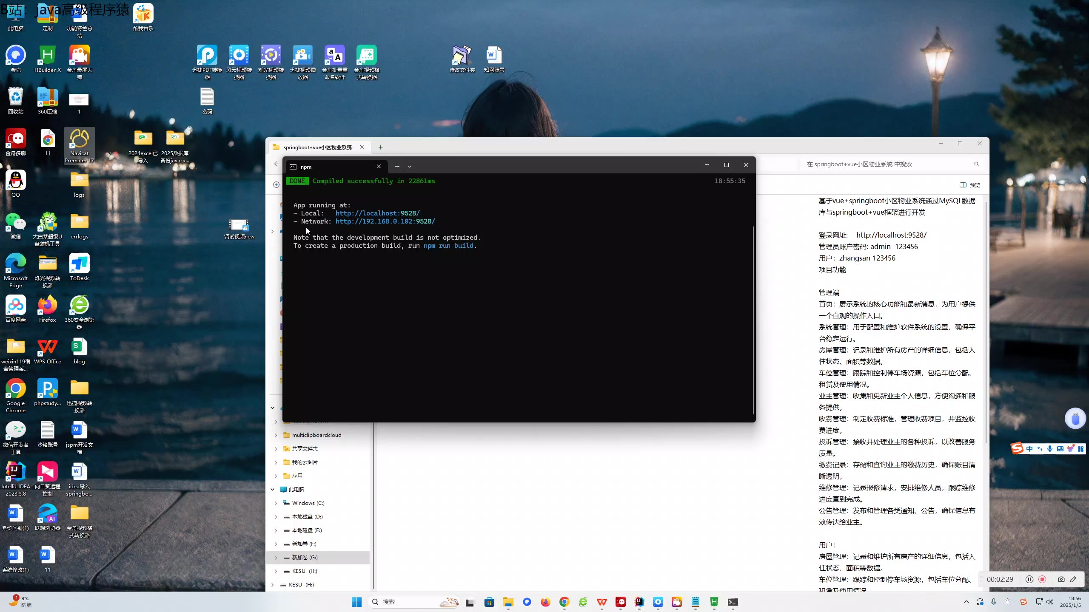
Task: Launch ToDesk desktop shortcut
Action: click(x=79, y=267)
